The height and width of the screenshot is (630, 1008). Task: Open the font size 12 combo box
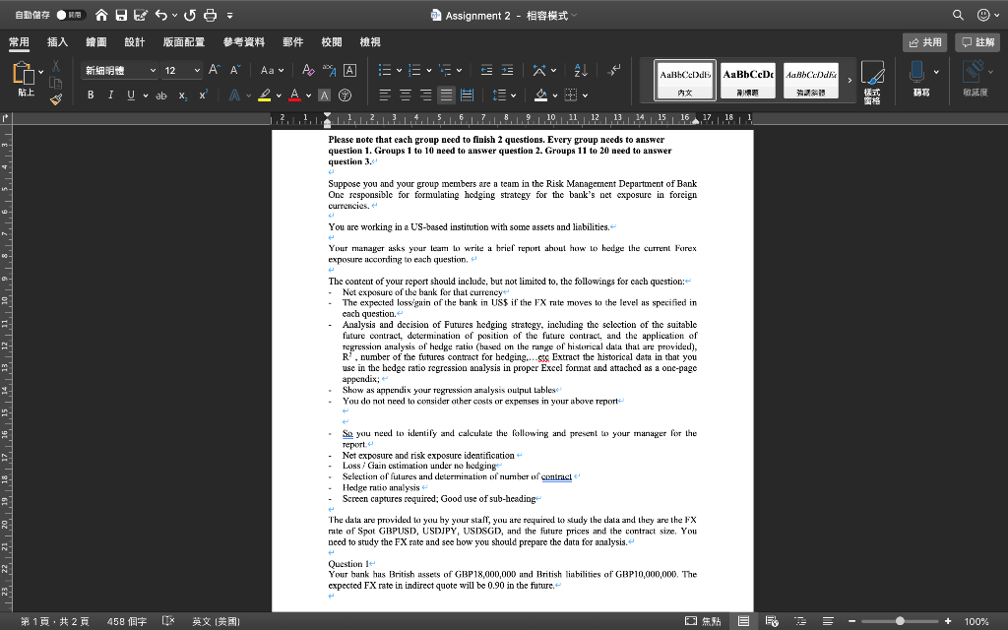(x=182, y=70)
